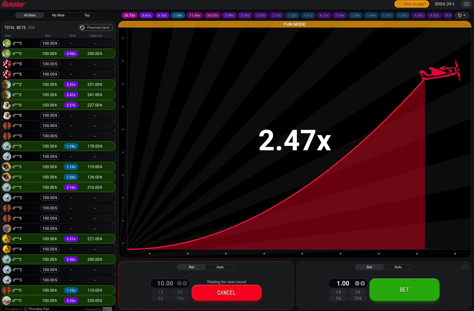
Task: Enable Auto mode in the green BET panel
Action: (x=398, y=267)
